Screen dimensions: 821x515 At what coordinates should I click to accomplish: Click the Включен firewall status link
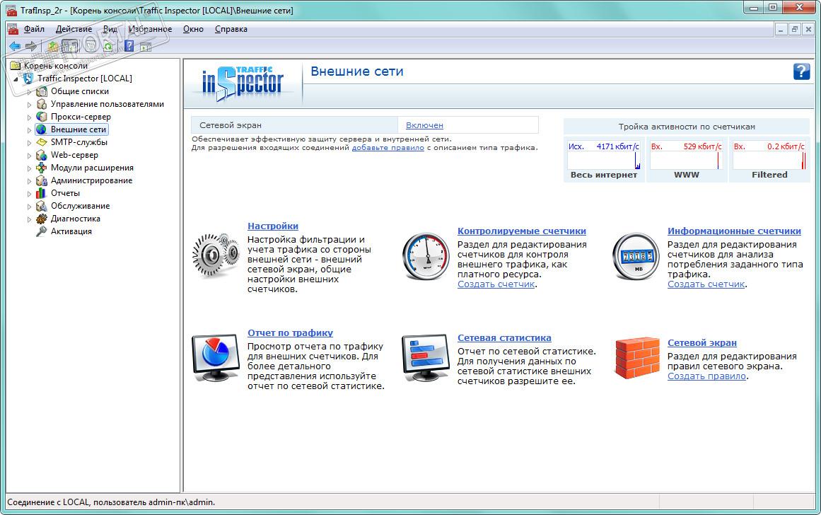424,125
